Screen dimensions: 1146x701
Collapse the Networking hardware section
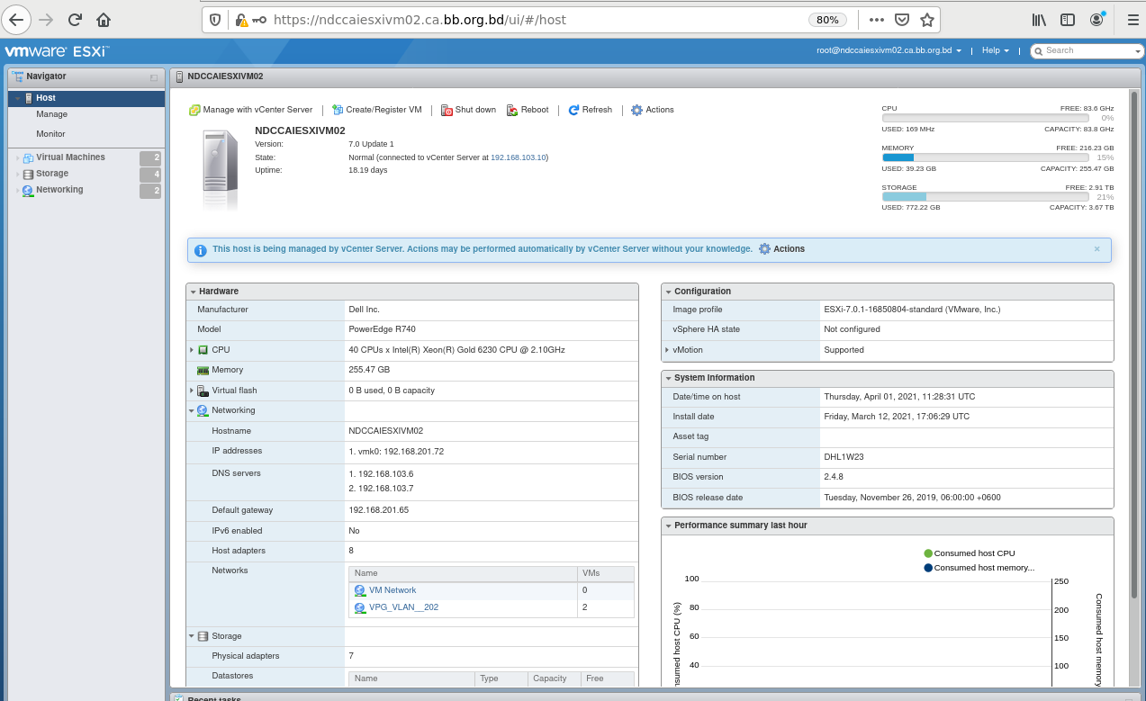pos(192,410)
